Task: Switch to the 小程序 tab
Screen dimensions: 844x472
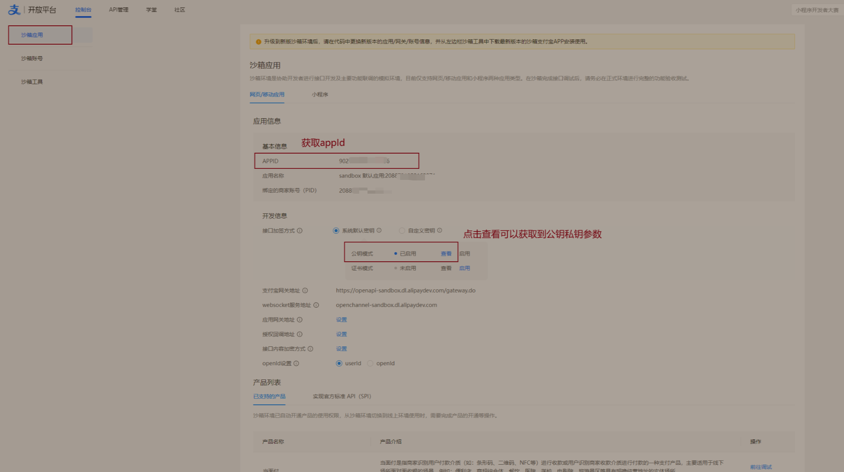Action: (x=320, y=94)
